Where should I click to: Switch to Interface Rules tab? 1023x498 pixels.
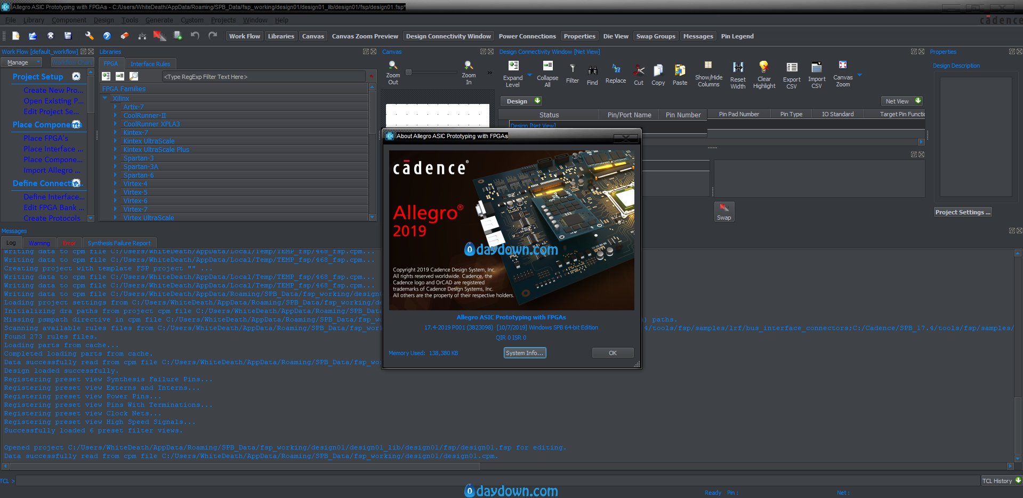point(150,63)
